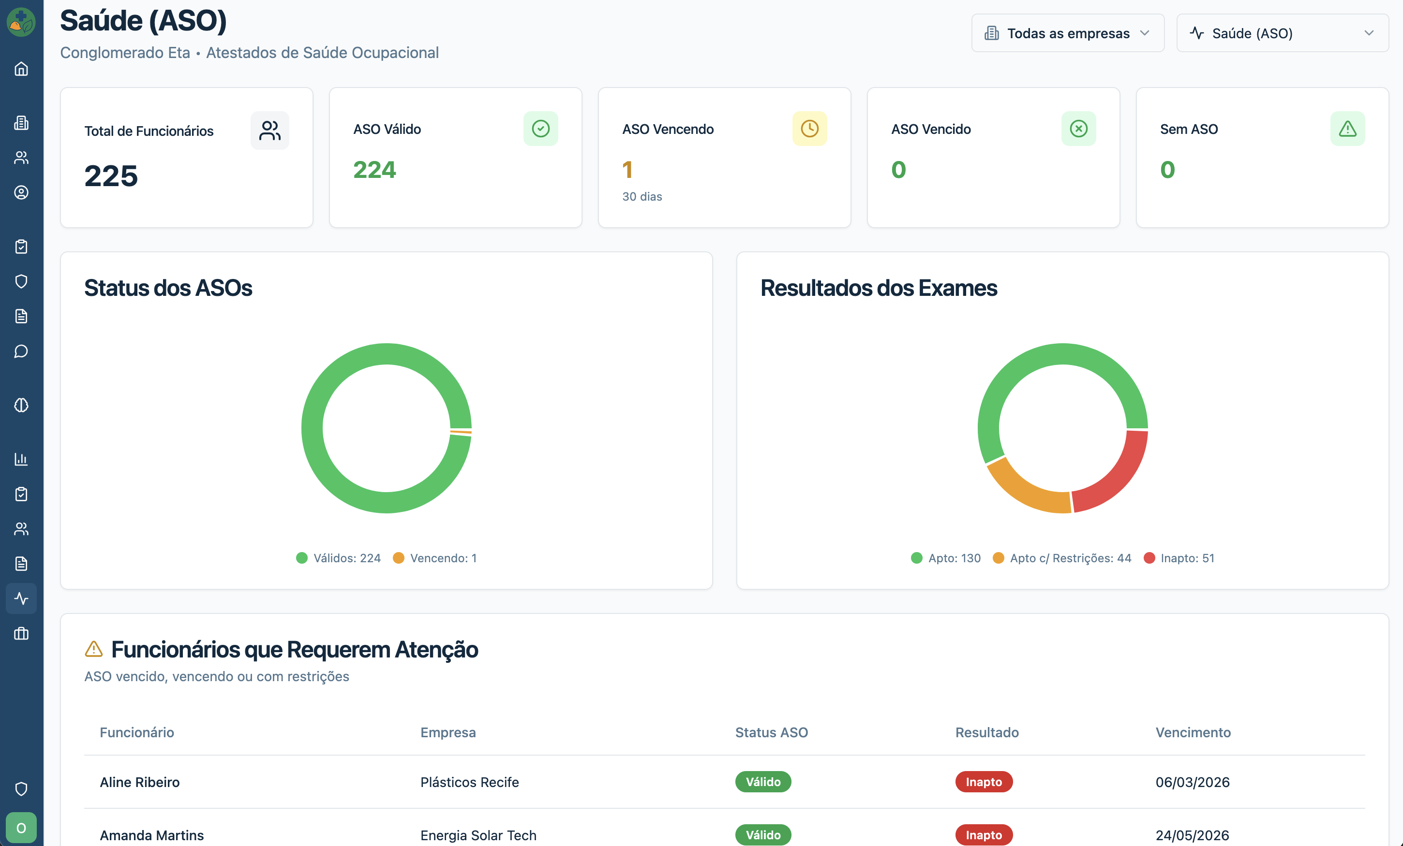This screenshot has width=1403, height=846.
Task: Open the green user avatar O
Action: [x=21, y=827]
